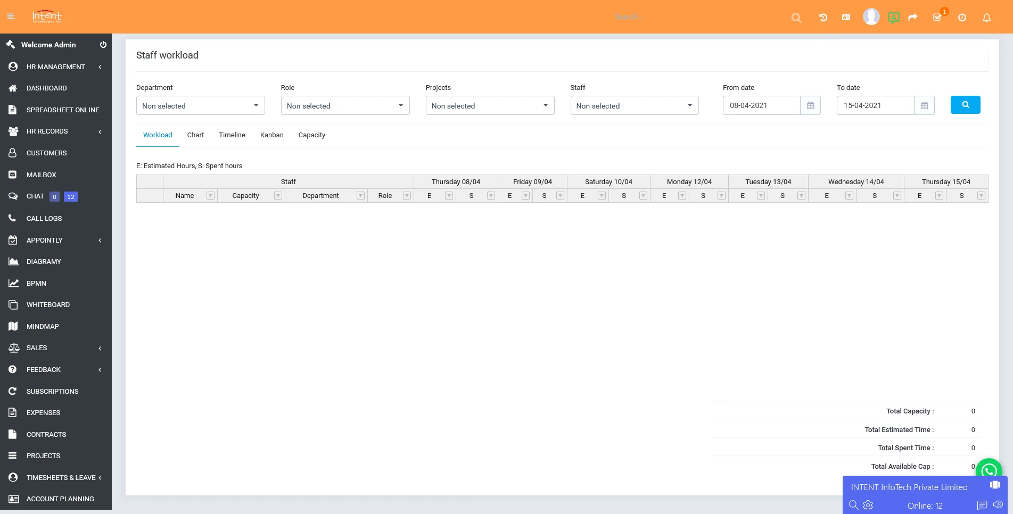Click the blue search filter button
The image size is (1013, 514).
click(x=966, y=105)
